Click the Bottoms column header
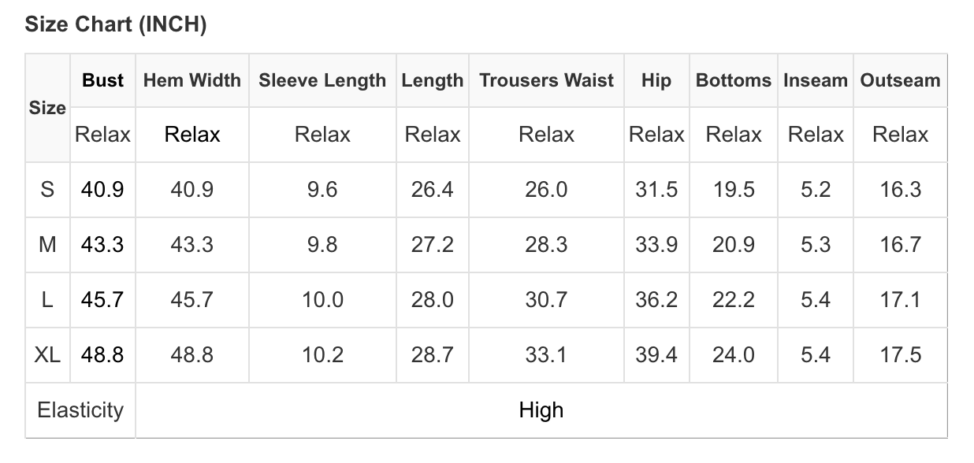The image size is (974, 463). [734, 80]
